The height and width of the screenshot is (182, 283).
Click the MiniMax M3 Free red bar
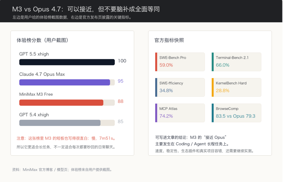tap(61, 103)
